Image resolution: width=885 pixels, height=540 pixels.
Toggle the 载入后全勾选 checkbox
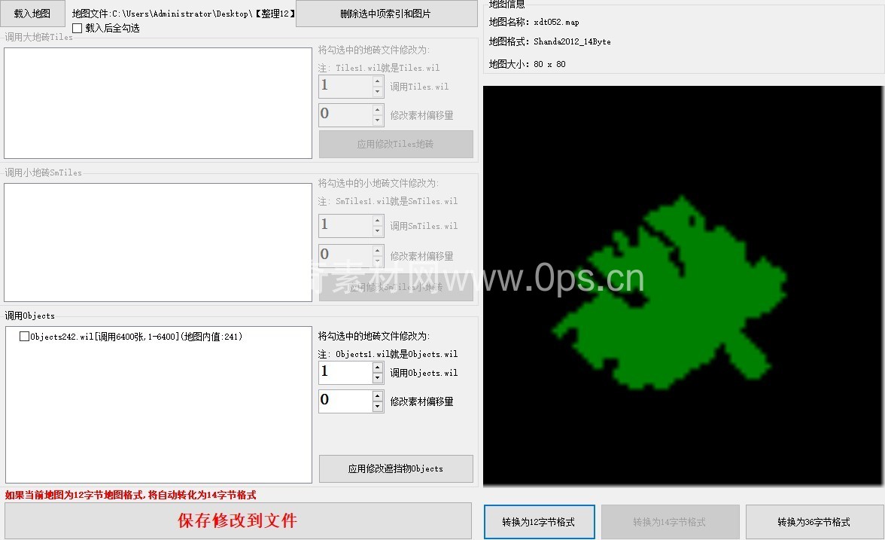click(x=78, y=29)
